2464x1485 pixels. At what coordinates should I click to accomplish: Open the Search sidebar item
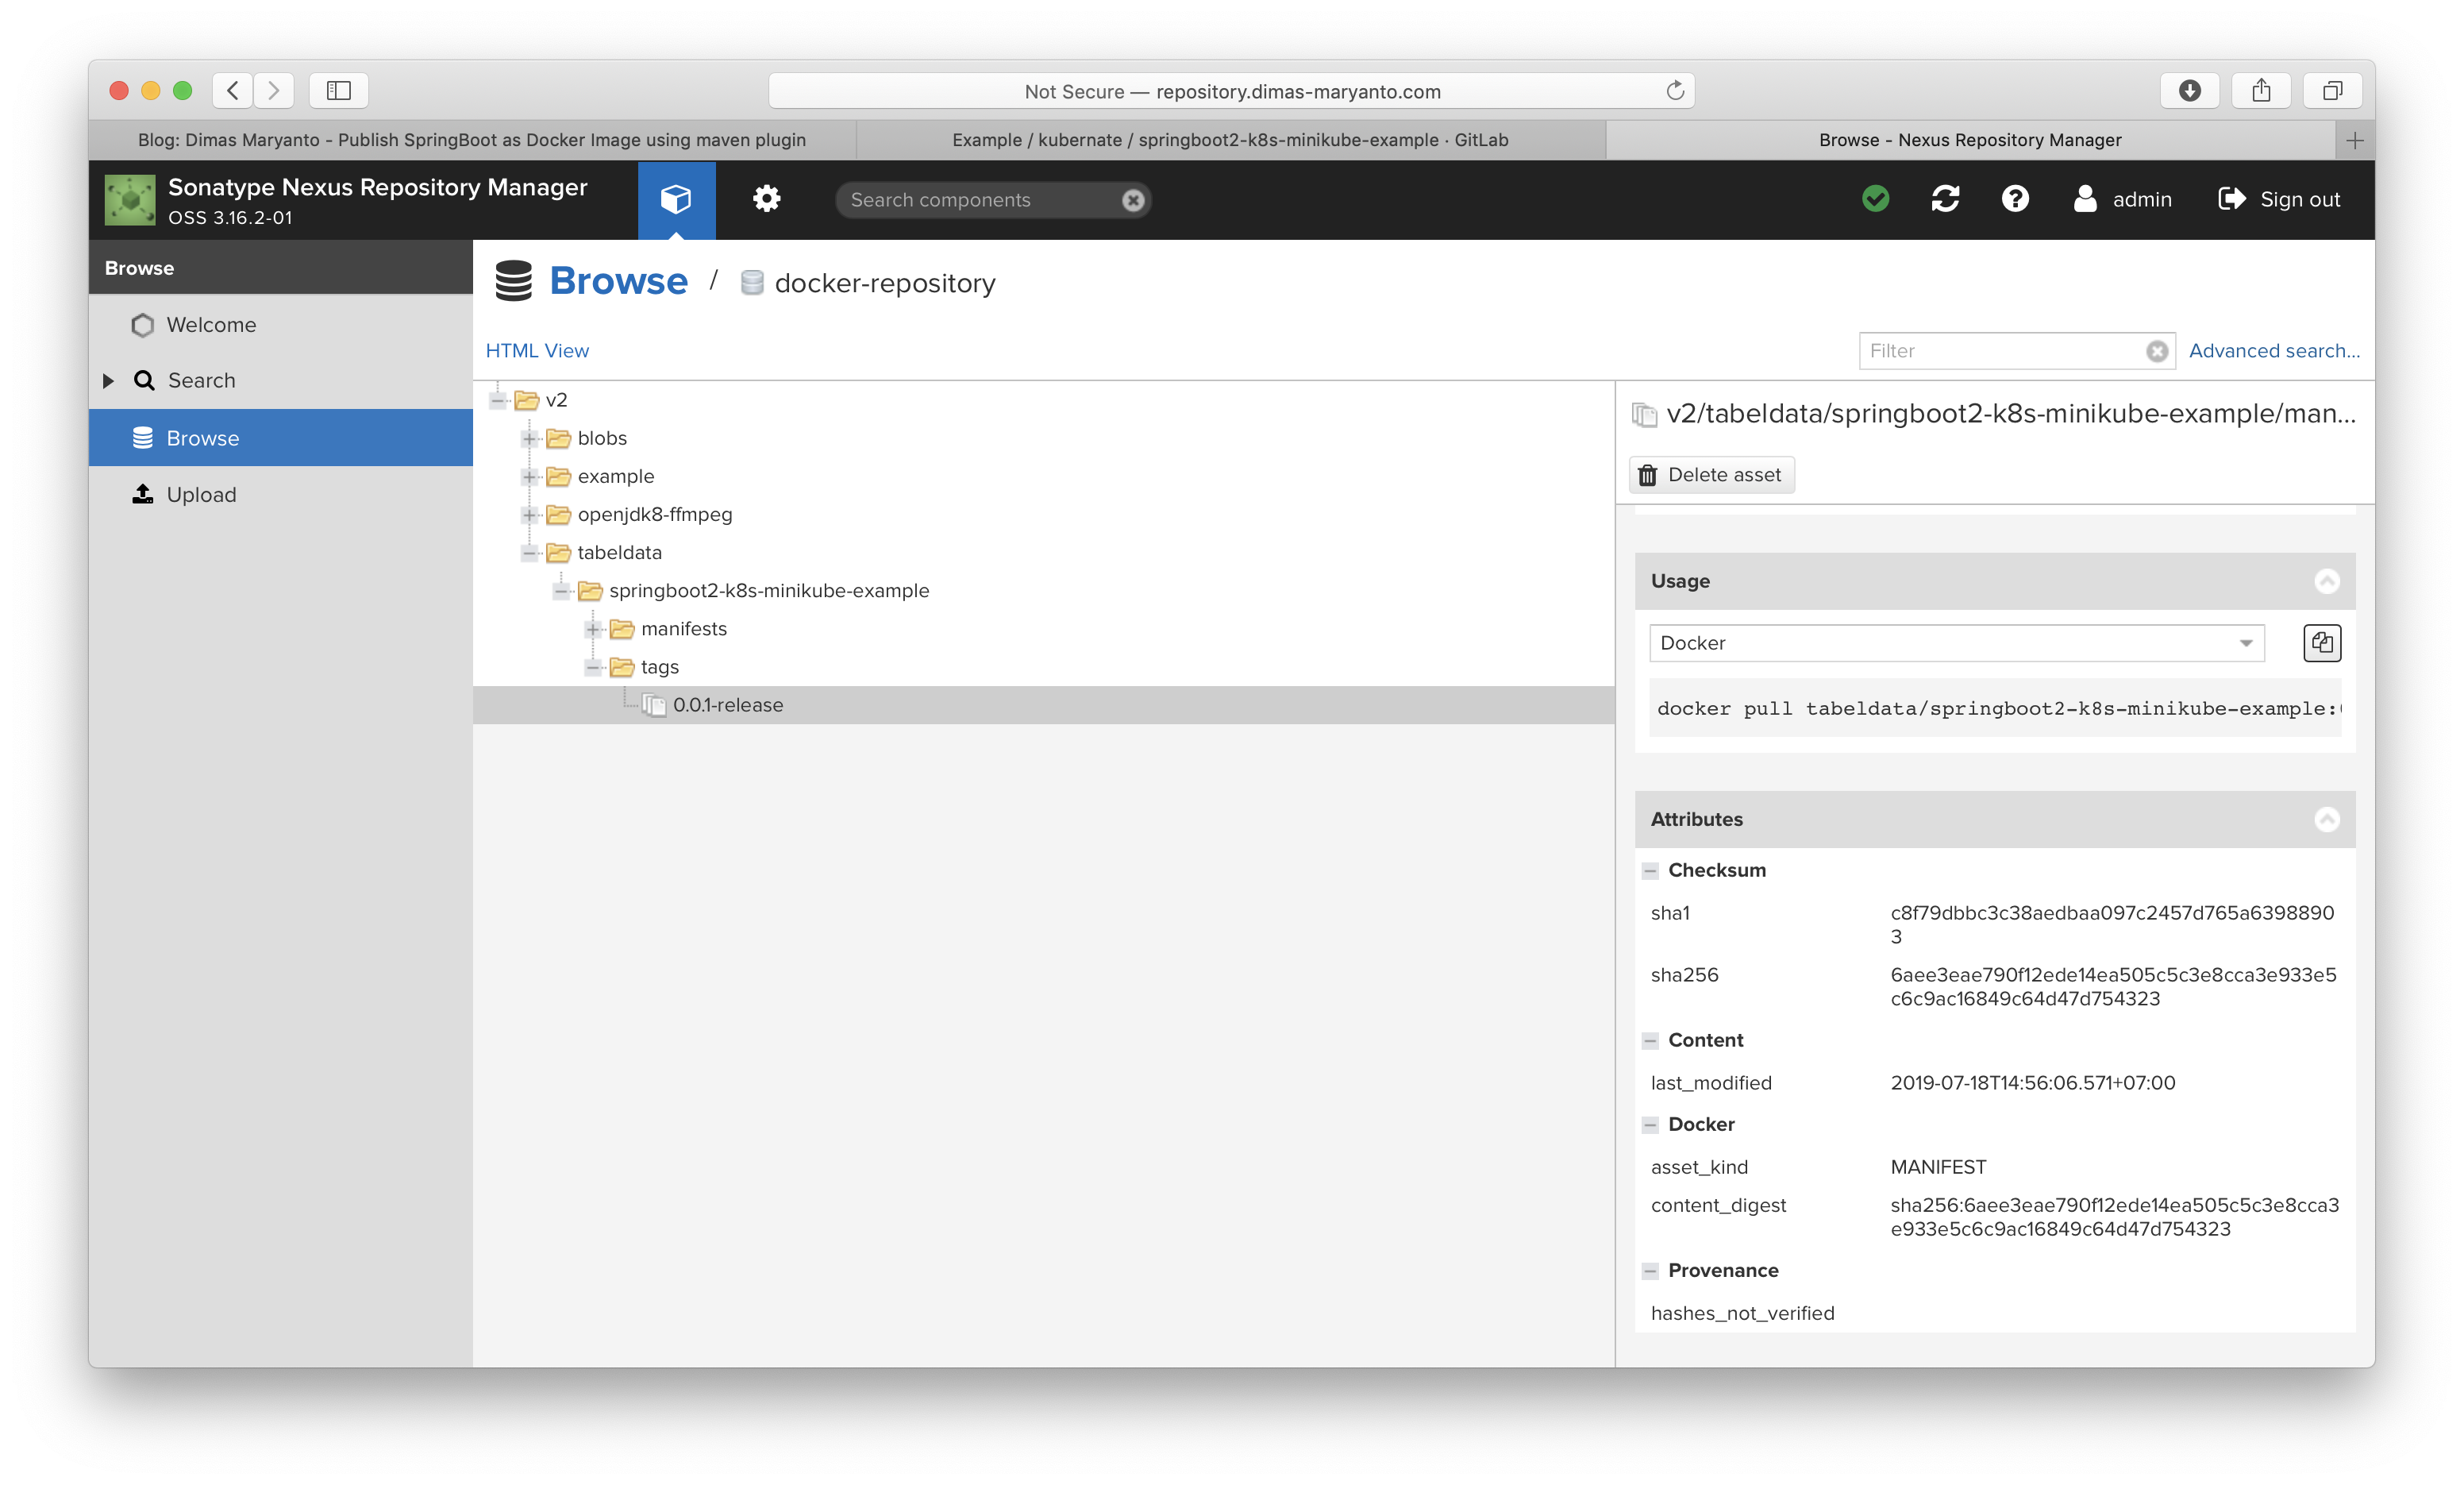tap(201, 380)
